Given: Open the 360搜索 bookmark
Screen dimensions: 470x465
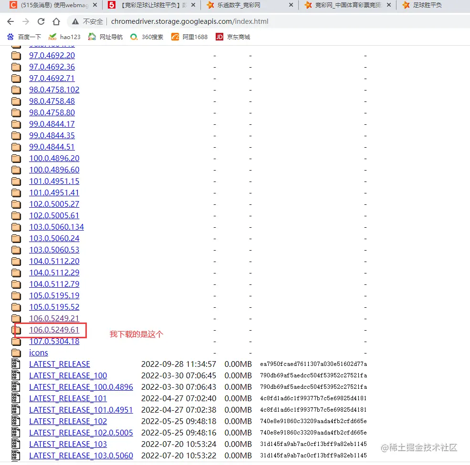Looking at the screenshot, I should click(147, 37).
